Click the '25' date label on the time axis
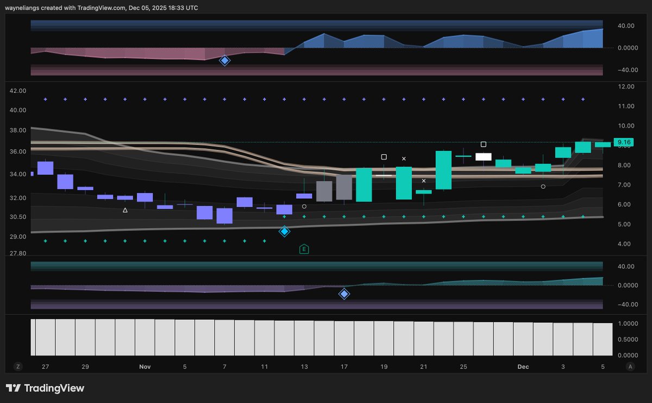 [x=463, y=367]
